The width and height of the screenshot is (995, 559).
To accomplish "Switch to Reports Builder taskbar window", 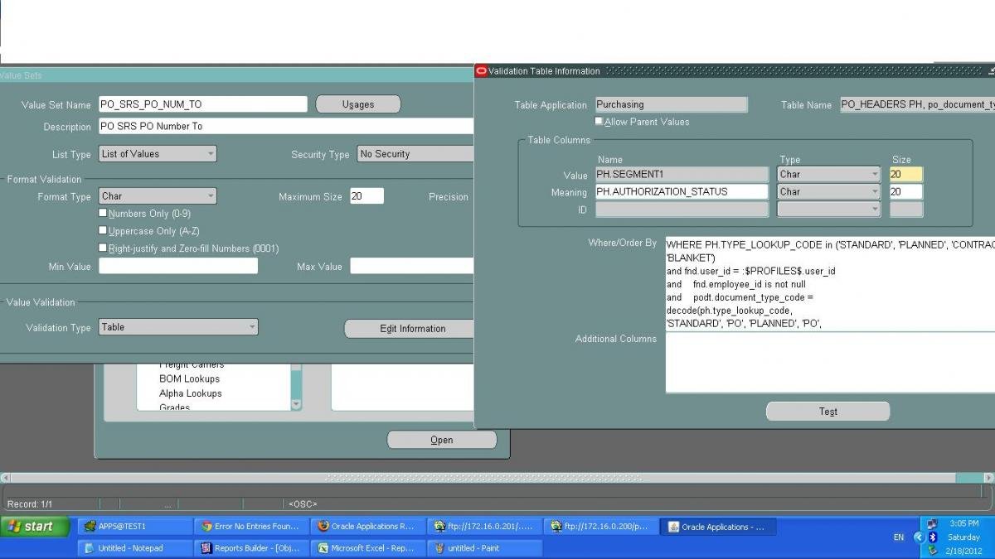I will (251, 548).
